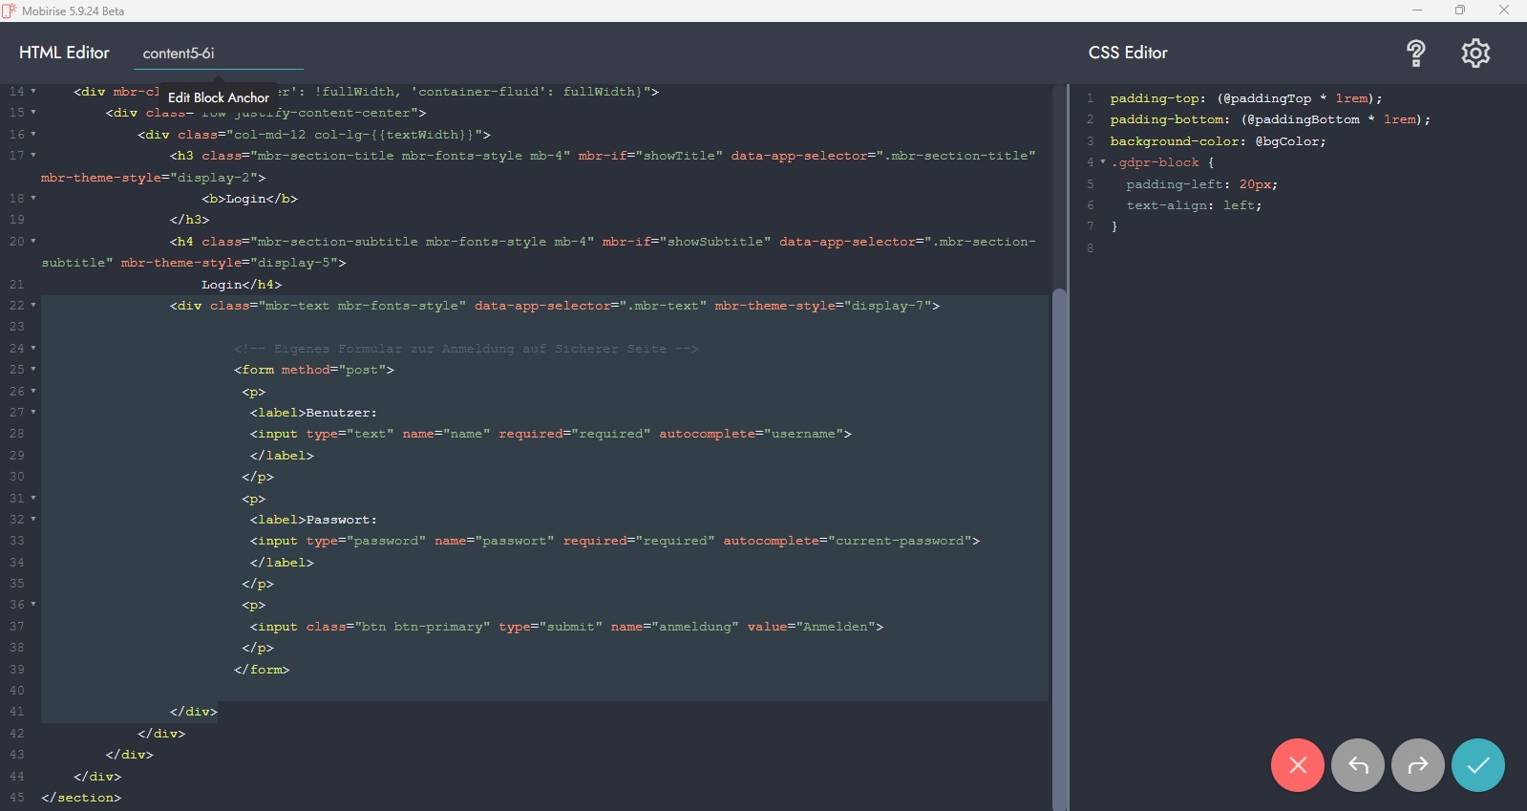Screen dimensions: 1527x811
Task: Open editor settings gear icon
Action: point(1475,53)
